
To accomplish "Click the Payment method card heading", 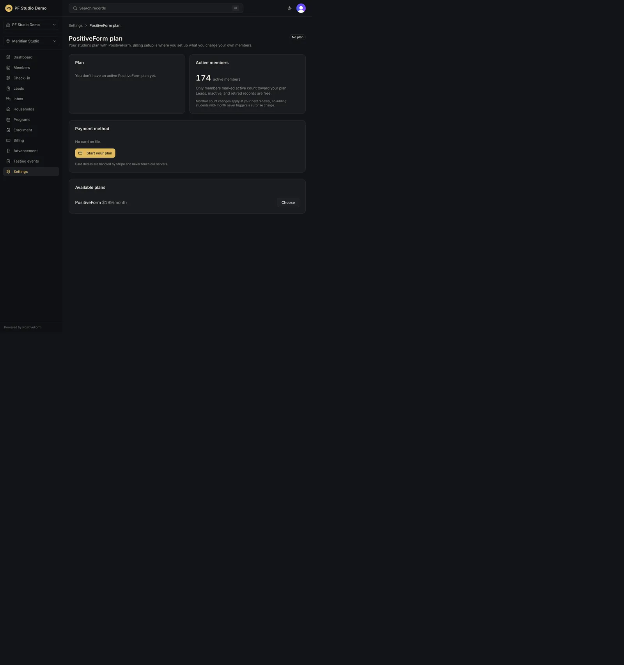I will tap(92, 129).
